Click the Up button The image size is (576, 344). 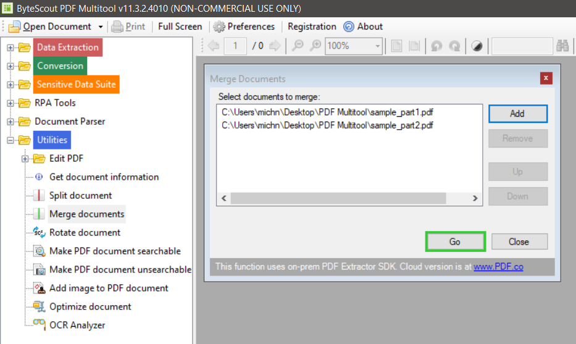click(517, 172)
